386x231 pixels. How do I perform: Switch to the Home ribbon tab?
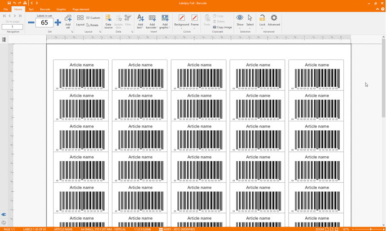tap(18, 9)
